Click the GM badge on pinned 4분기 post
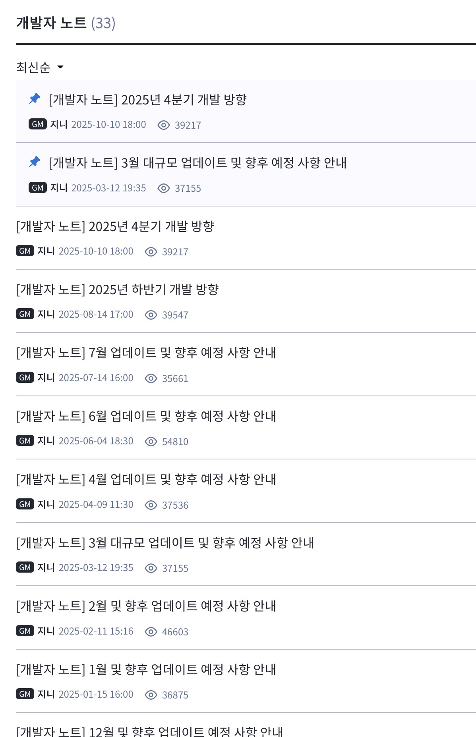This screenshot has width=476, height=737. tap(38, 124)
